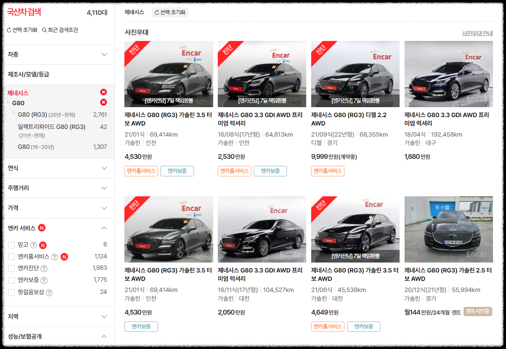Check the 헛걸음보상 checkbox

point(11,292)
